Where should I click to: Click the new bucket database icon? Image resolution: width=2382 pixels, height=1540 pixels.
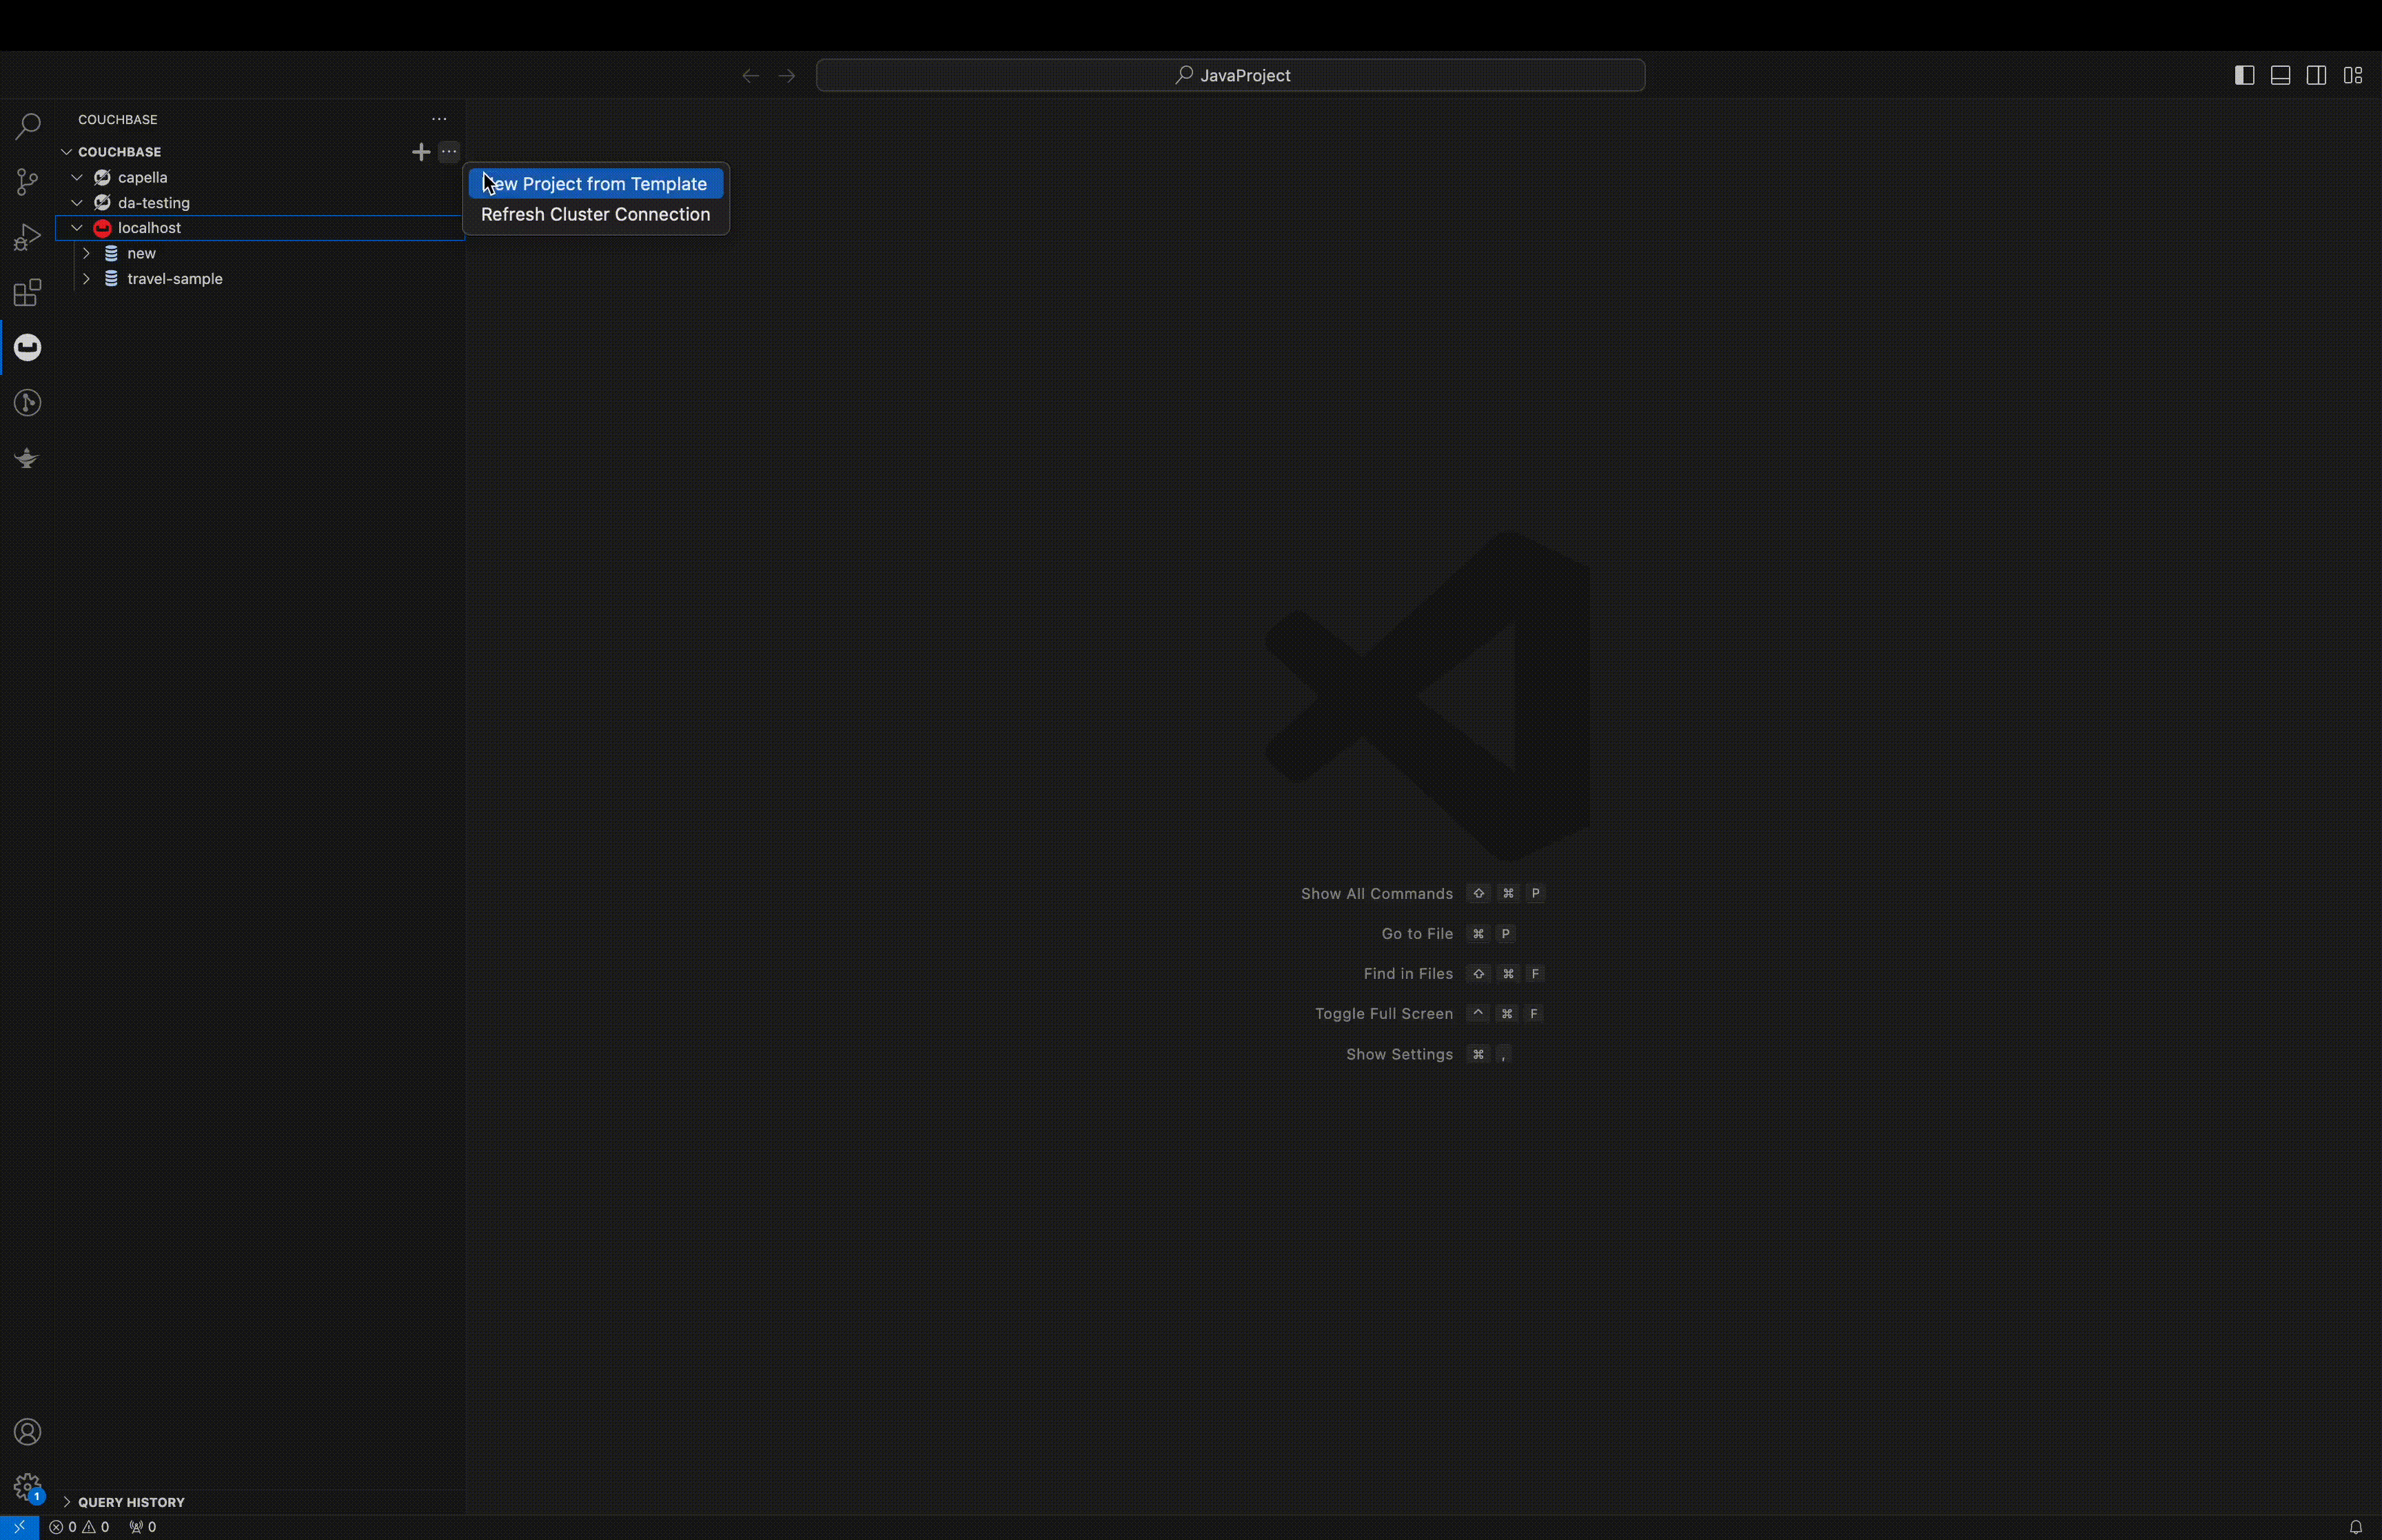tap(111, 253)
